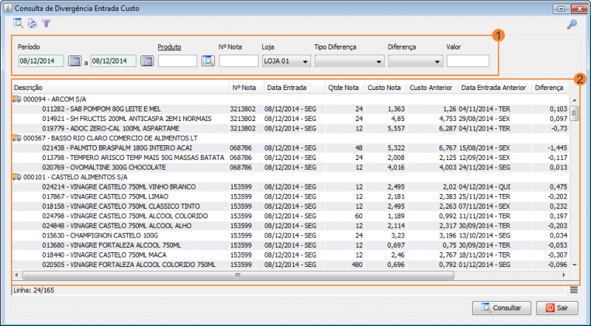This screenshot has height=326, width=591.
Task: Click the Nº Nota input field
Action: point(239,61)
